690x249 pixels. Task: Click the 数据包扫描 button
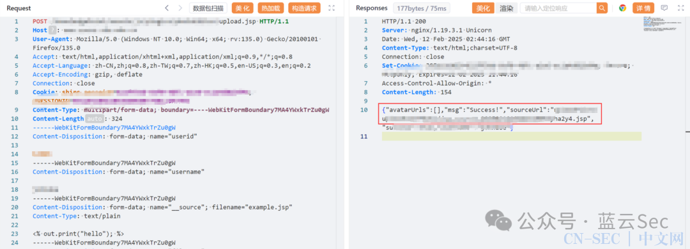208,8
